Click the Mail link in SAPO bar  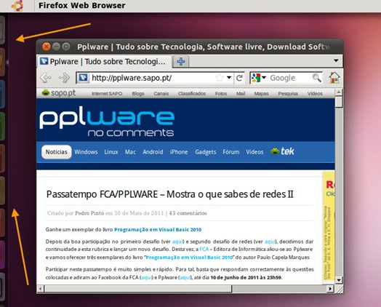point(241,94)
